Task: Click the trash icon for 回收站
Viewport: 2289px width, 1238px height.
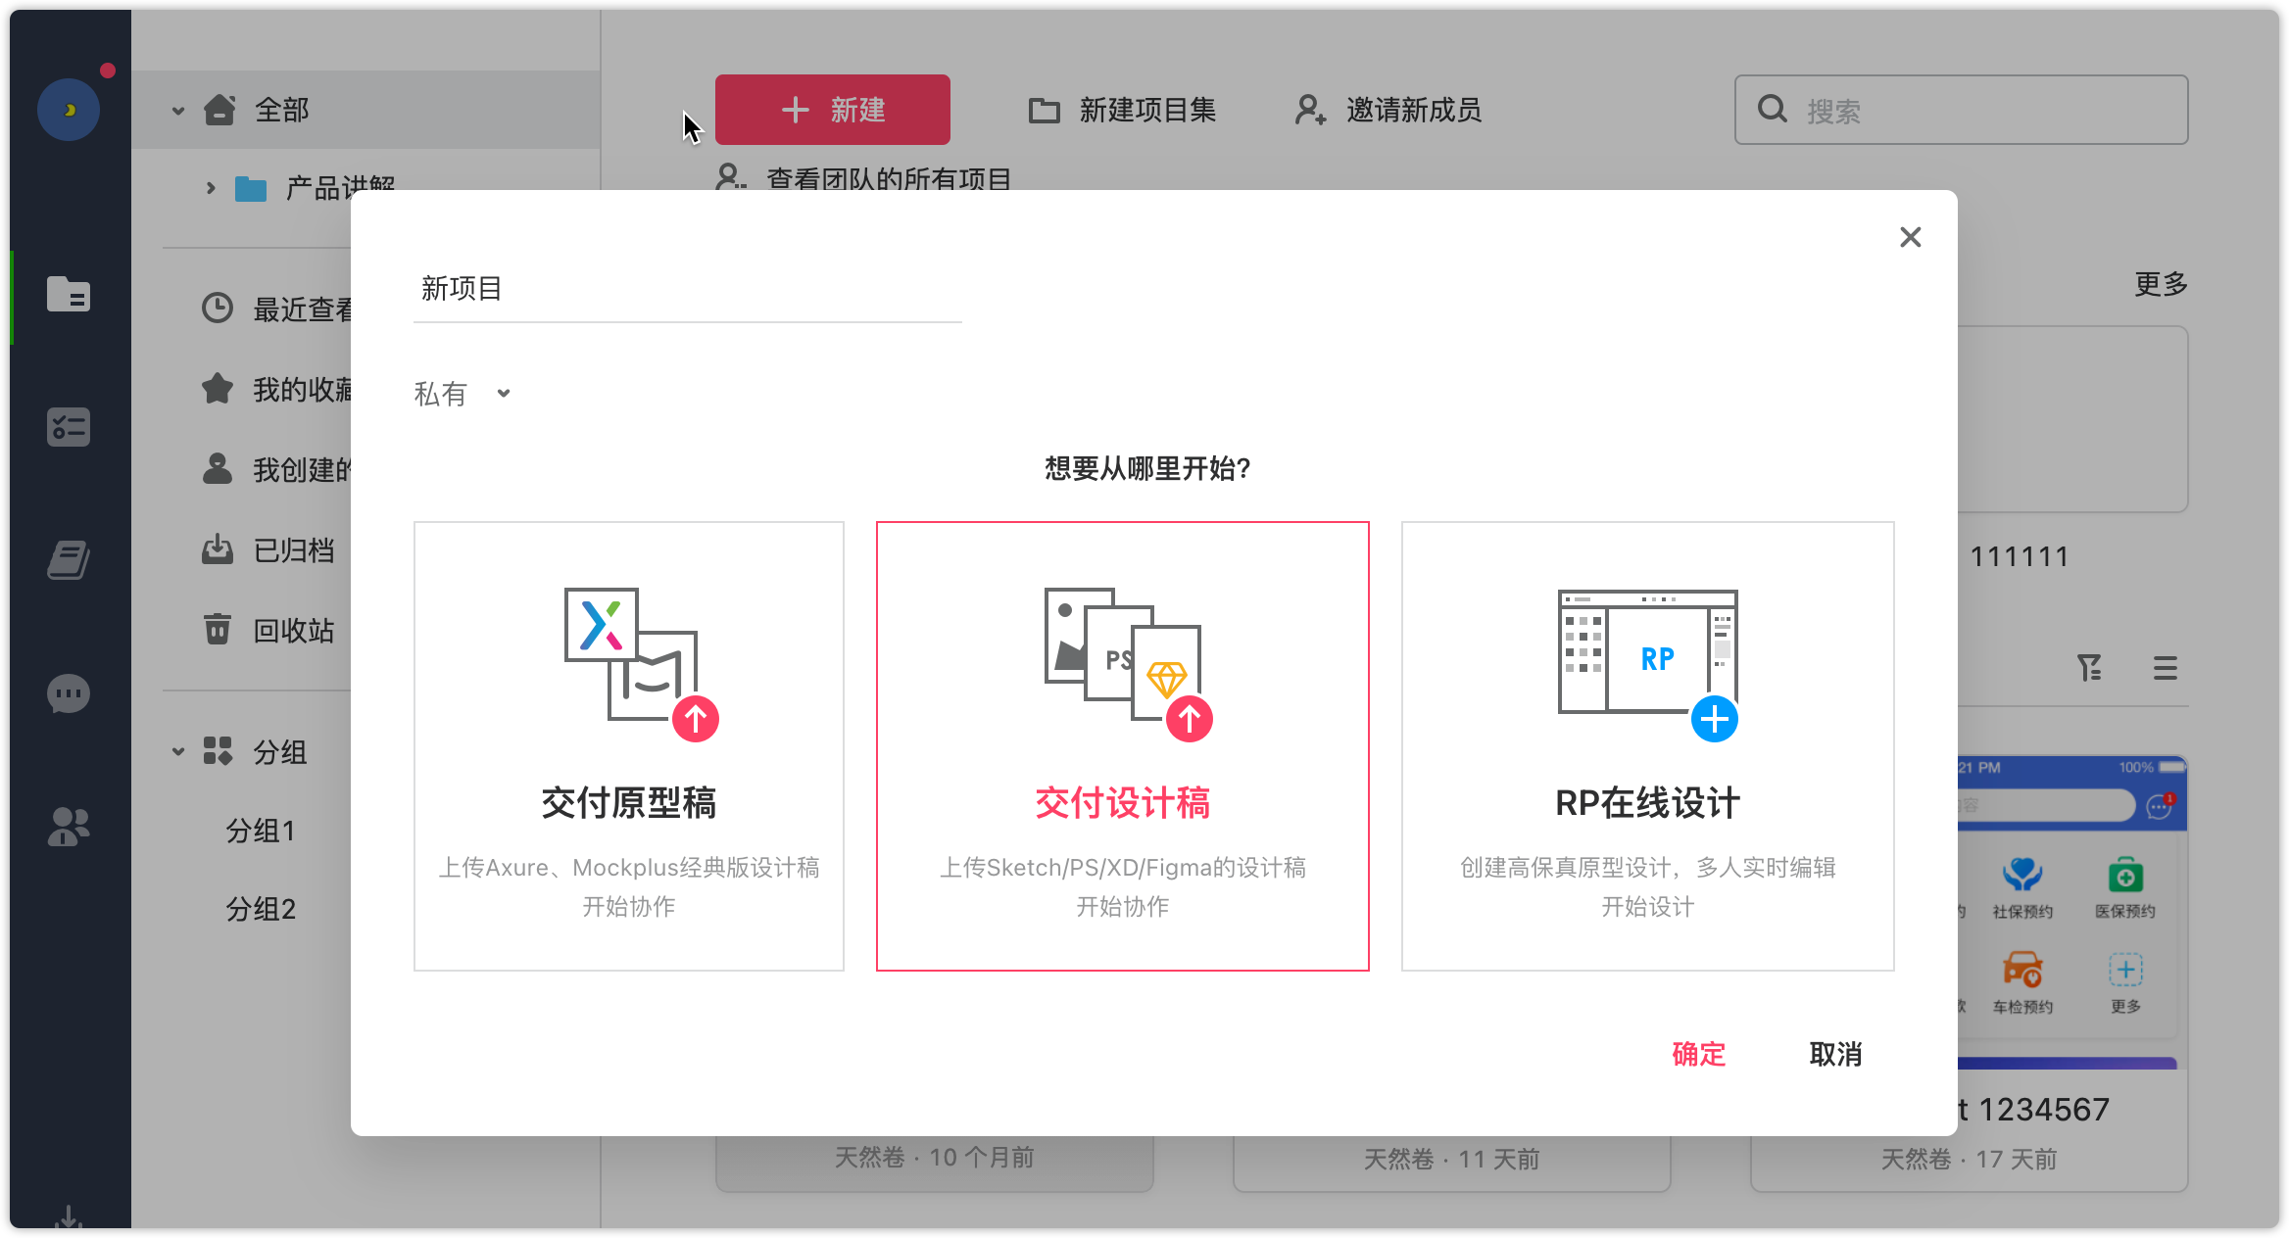Action: point(218,630)
